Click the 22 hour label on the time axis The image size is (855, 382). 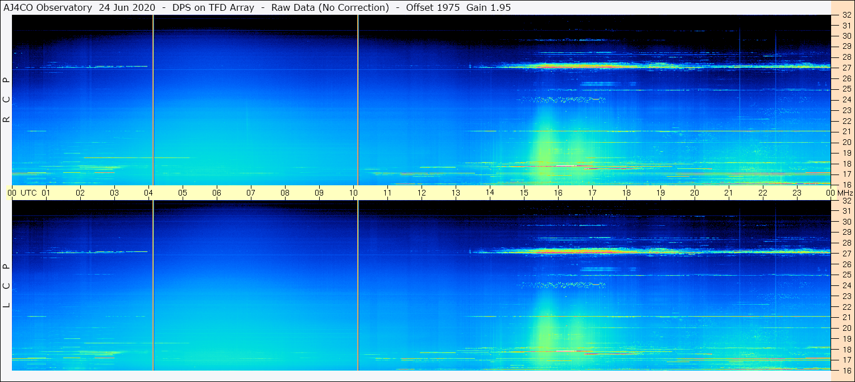[763, 193]
